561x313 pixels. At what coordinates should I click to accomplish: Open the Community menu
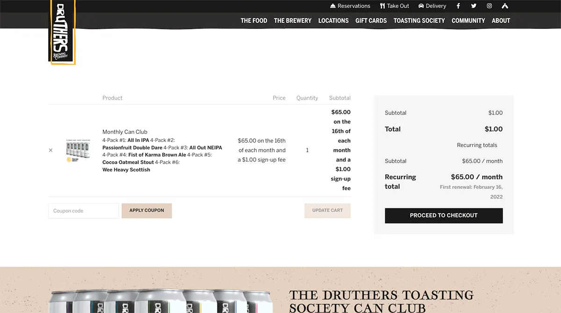click(x=468, y=21)
